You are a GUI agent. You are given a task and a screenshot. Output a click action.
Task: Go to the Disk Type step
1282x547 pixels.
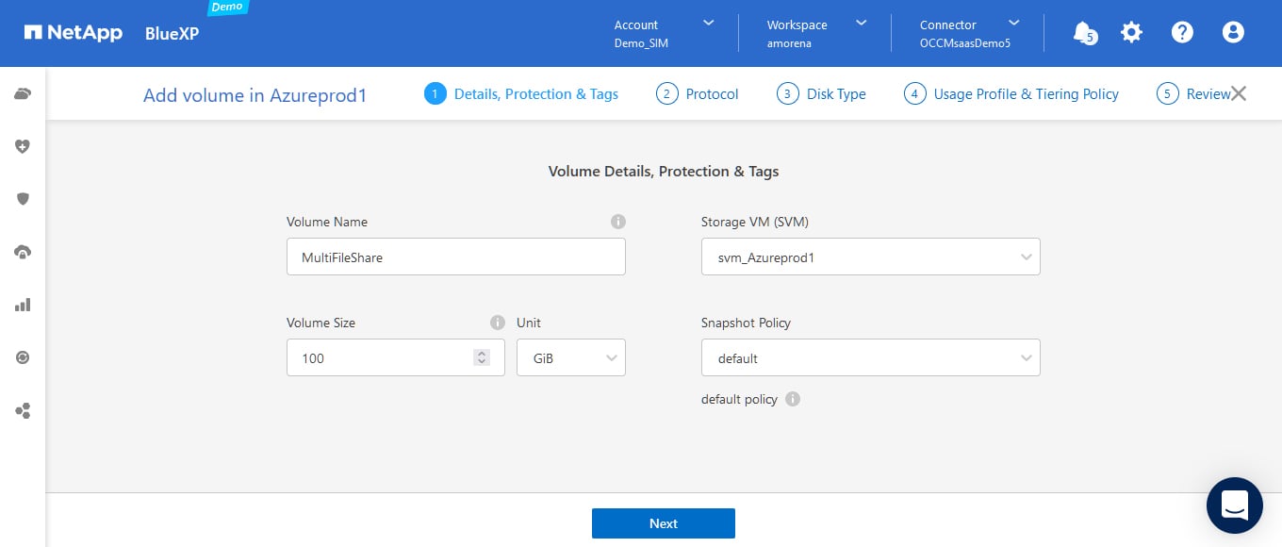[x=821, y=93]
